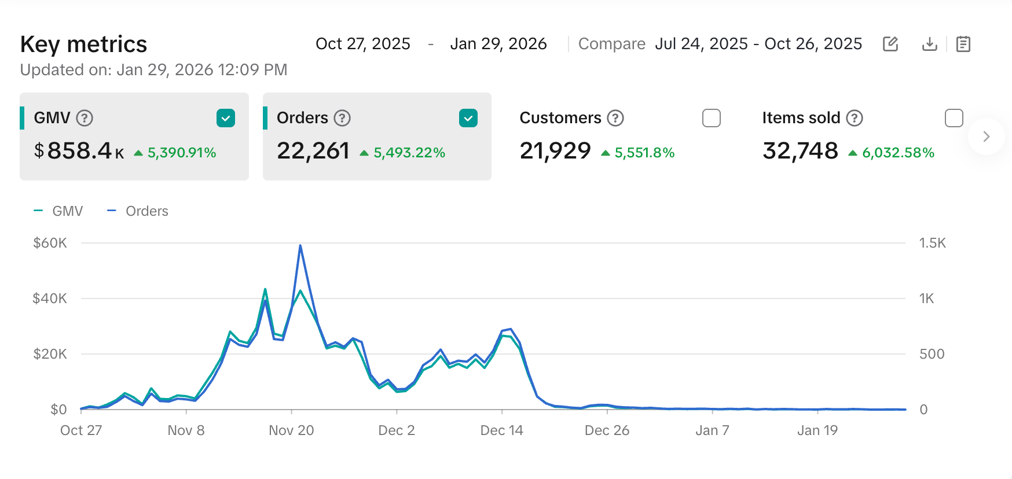The width and height of the screenshot is (1012, 479).
Task: Toggle the Orders series in chart legend
Action: click(x=138, y=211)
